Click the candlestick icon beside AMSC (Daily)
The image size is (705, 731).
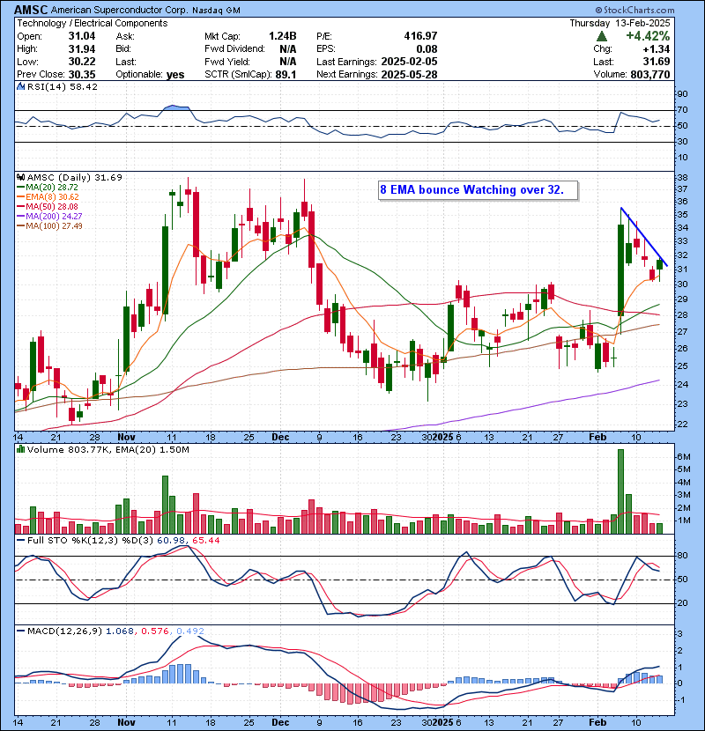click(x=20, y=177)
